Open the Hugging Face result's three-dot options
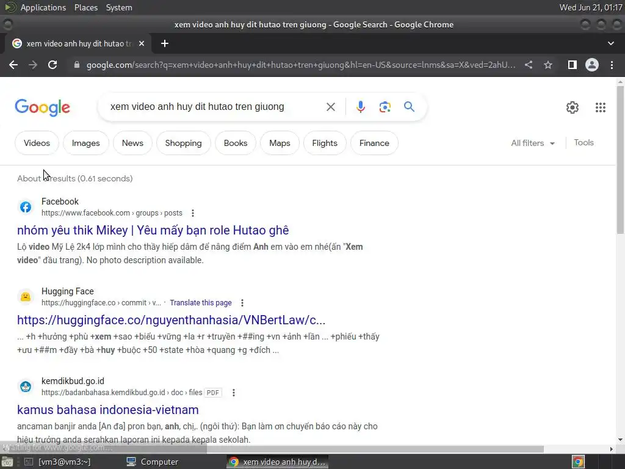The height and width of the screenshot is (469, 625). tap(242, 303)
